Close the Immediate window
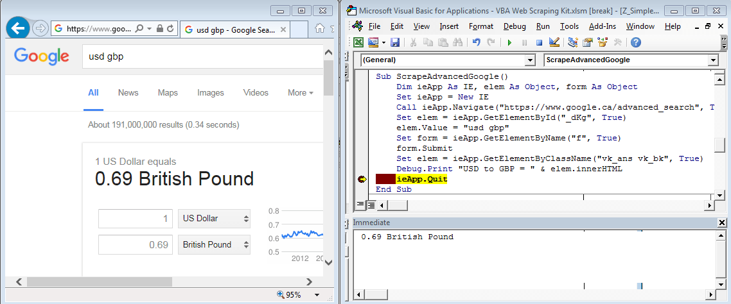731x304 pixels. 722,223
